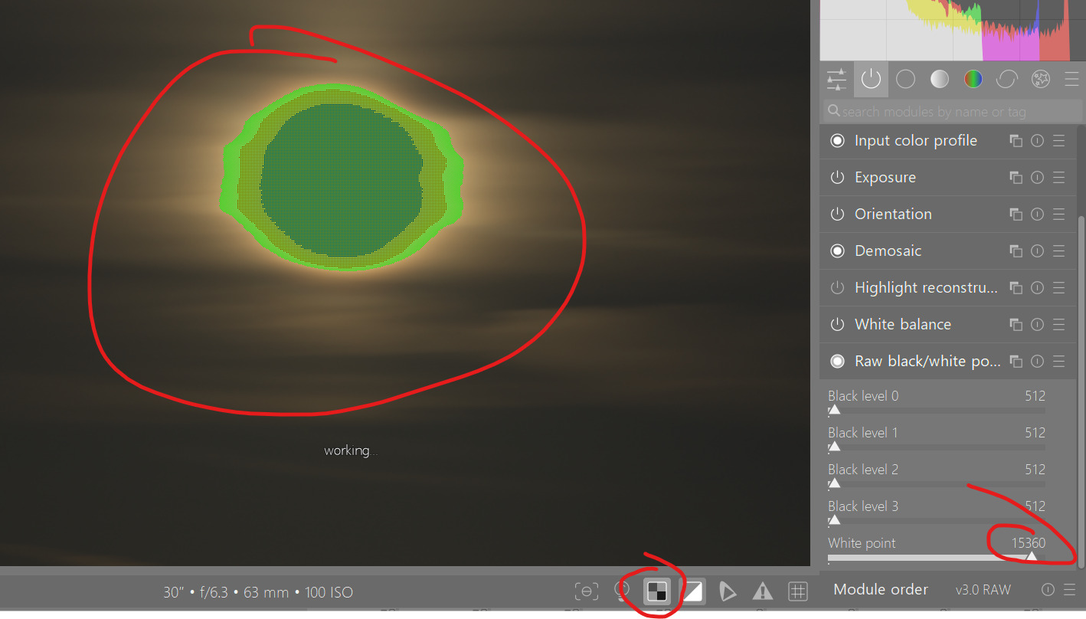This screenshot has height=619, width=1086.
Task: Toggle guides grid overlay icon
Action: coord(798,591)
